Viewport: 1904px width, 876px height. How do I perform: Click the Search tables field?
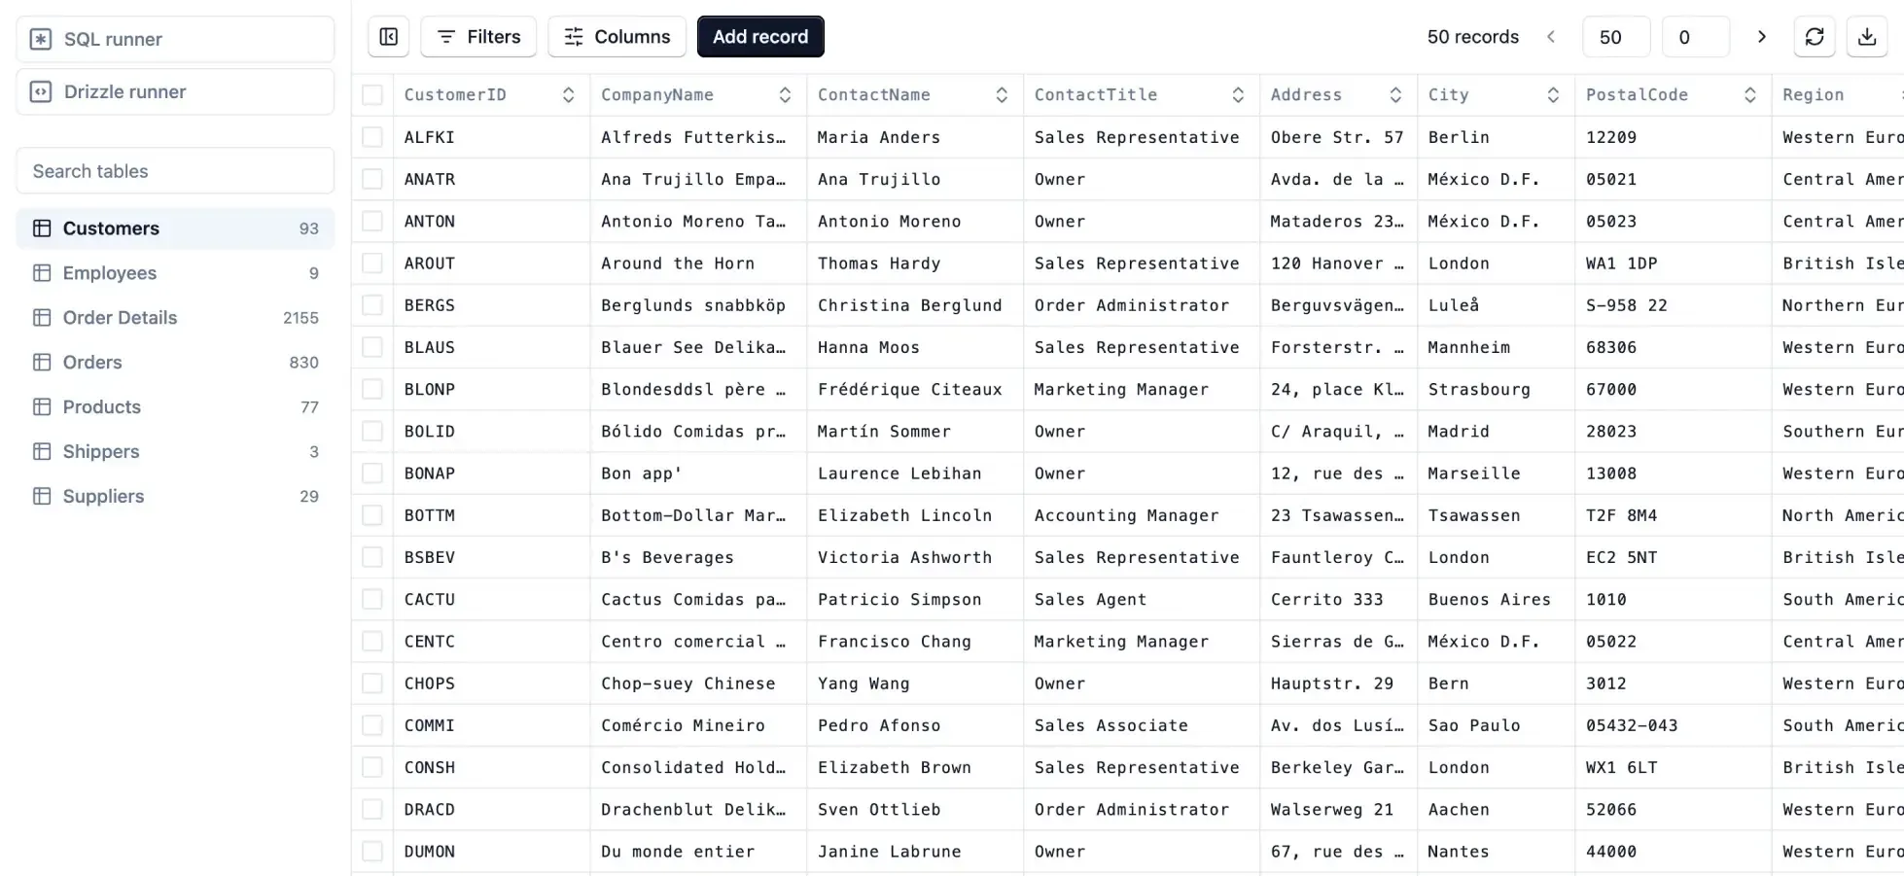click(175, 170)
